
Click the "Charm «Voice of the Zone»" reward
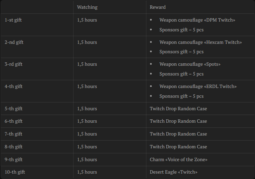pos(179,160)
